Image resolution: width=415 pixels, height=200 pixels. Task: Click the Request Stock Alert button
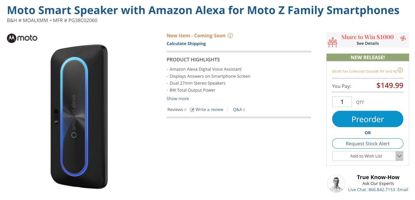coord(368,143)
